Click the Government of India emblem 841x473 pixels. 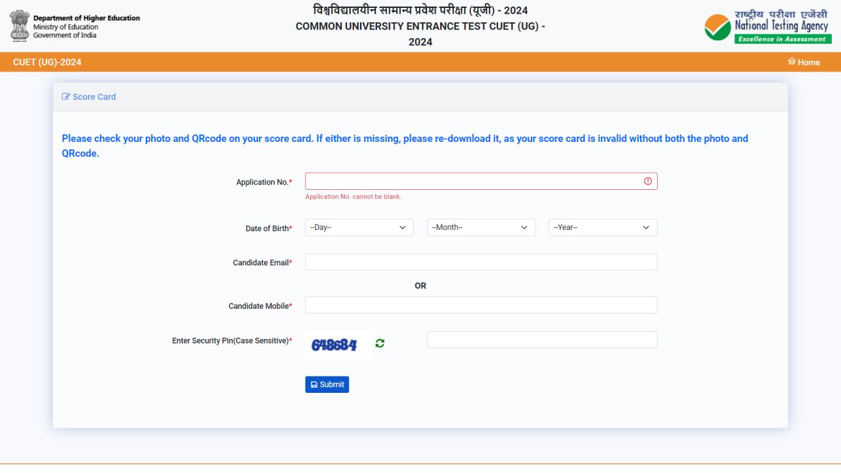[x=20, y=26]
